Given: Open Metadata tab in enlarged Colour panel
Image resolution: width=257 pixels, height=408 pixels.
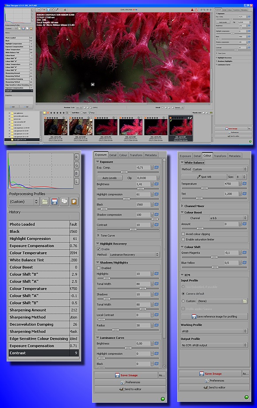Looking at the screenshot, I should point(235,156).
